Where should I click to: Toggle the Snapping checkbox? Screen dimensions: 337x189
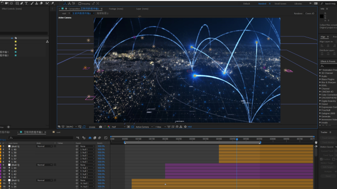point(80,3)
